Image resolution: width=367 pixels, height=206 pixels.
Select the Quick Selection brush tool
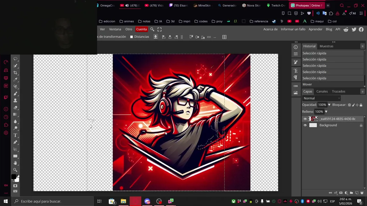click(15, 66)
